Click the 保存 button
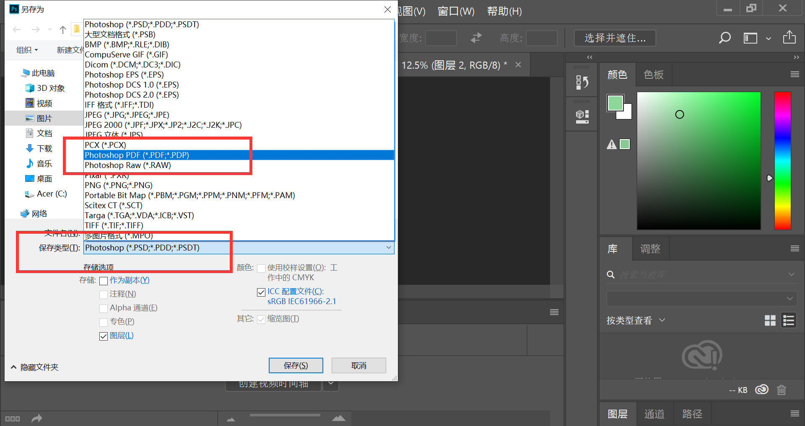Viewport: 805px width, 426px height. point(296,365)
